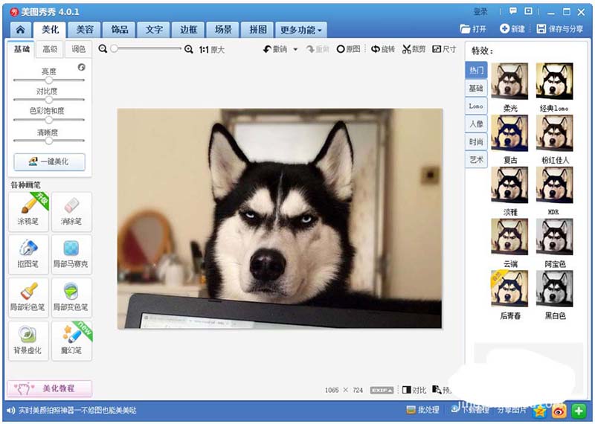Click the Weibo icon in the bottom bar
This screenshot has height=424, width=595.
(x=559, y=411)
